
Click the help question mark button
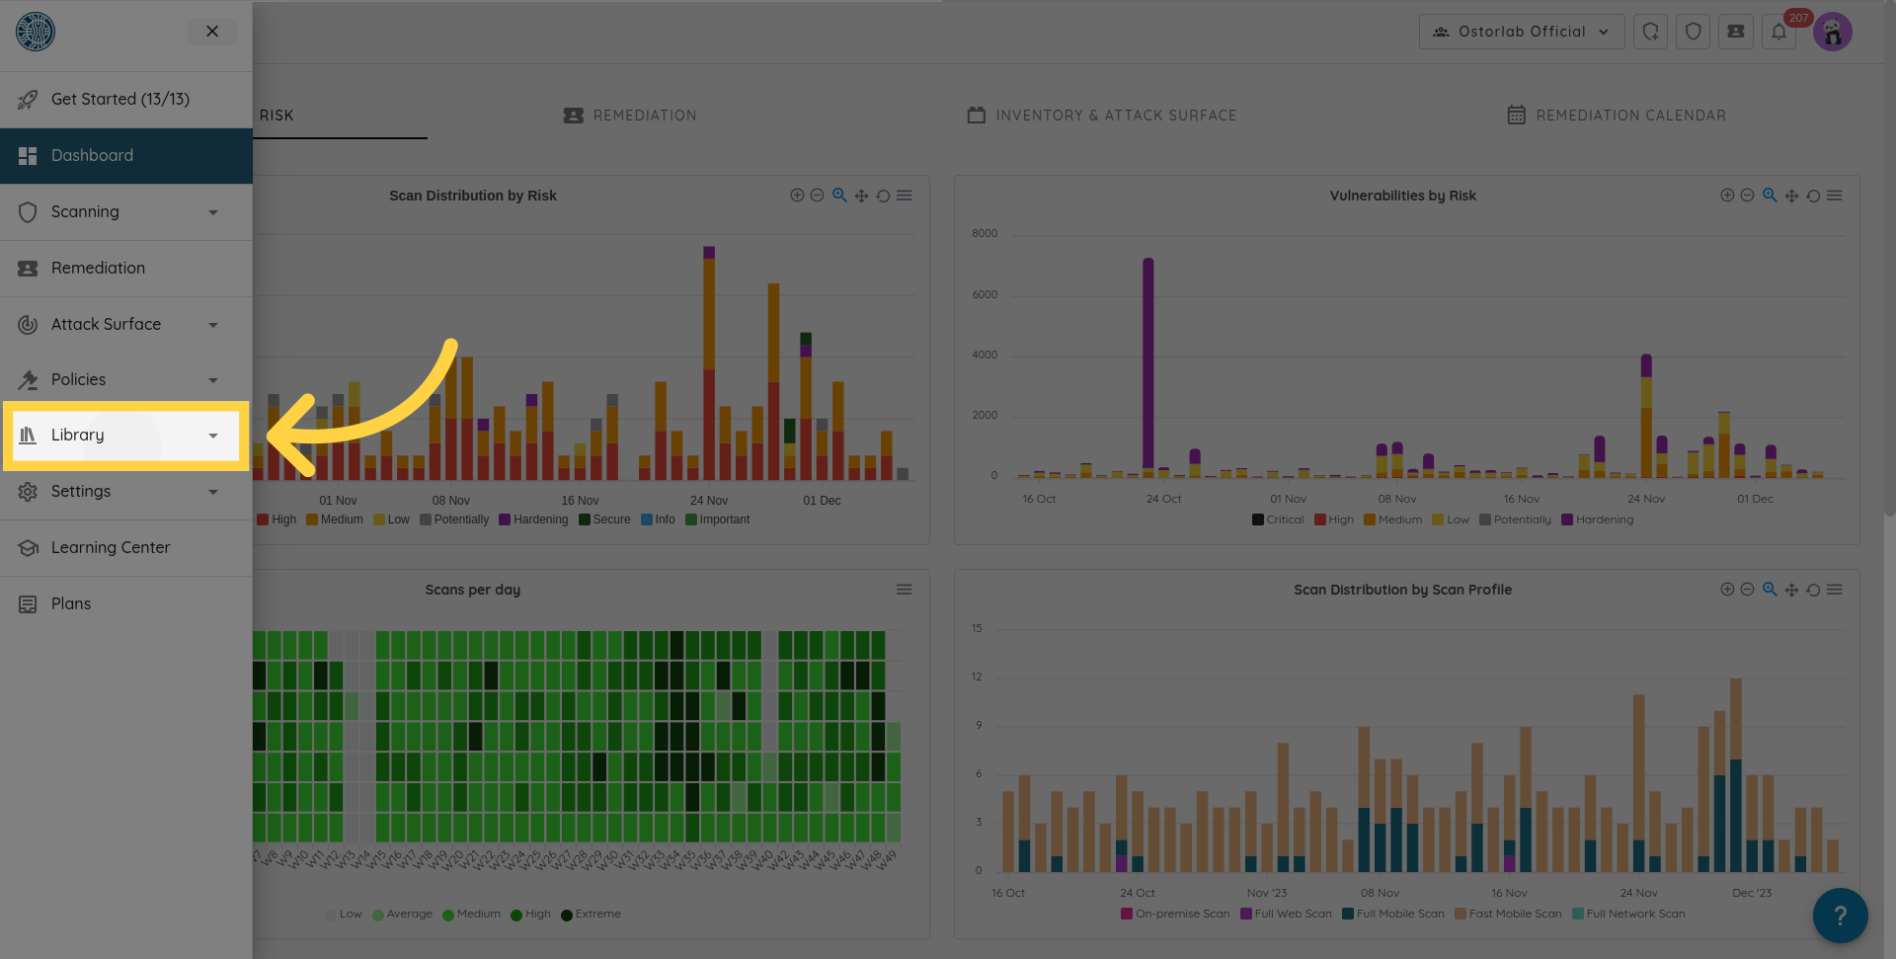(1839, 916)
